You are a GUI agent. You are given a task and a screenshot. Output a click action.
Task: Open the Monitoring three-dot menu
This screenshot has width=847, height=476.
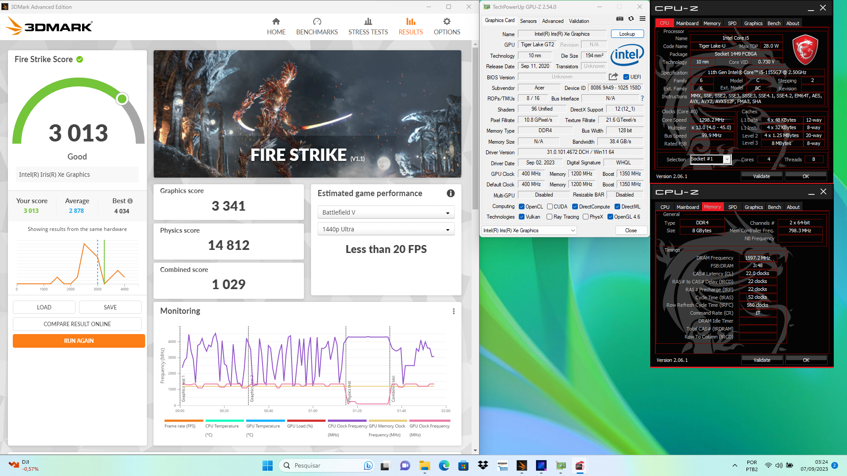pyautogui.click(x=453, y=311)
